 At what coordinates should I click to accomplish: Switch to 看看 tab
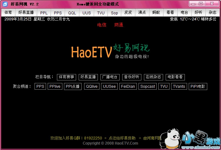pos(170,12)
